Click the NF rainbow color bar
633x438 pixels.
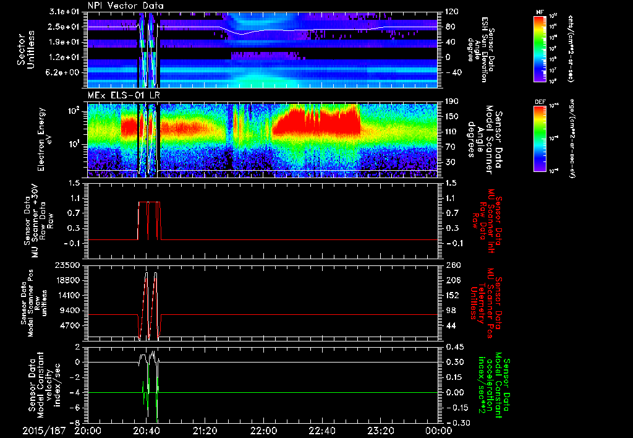coord(540,48)
